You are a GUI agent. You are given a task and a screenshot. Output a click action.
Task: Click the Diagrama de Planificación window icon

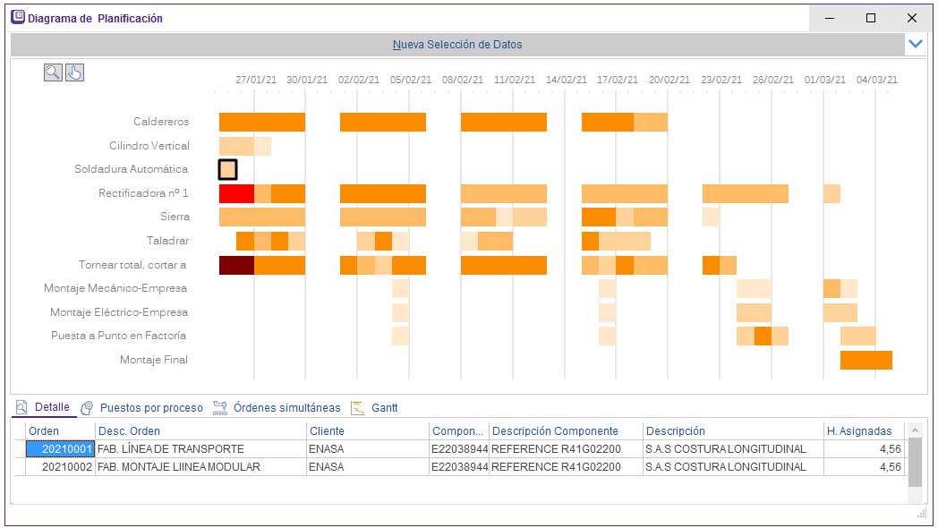(x=17, y=18)
